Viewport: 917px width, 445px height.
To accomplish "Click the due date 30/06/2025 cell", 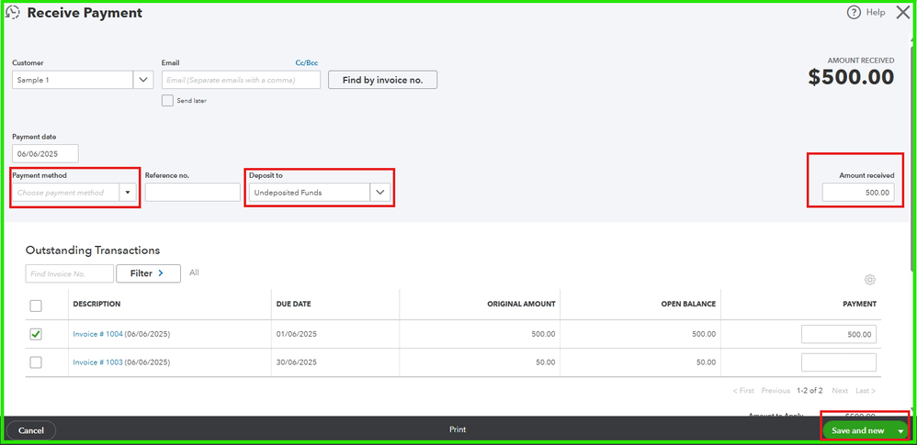I will pyautogui.click(x=296, y=362).
